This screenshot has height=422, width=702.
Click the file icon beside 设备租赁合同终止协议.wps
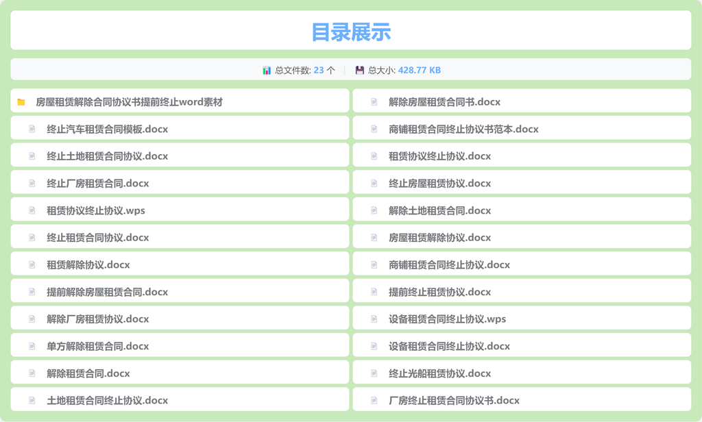tap(374, 319)
